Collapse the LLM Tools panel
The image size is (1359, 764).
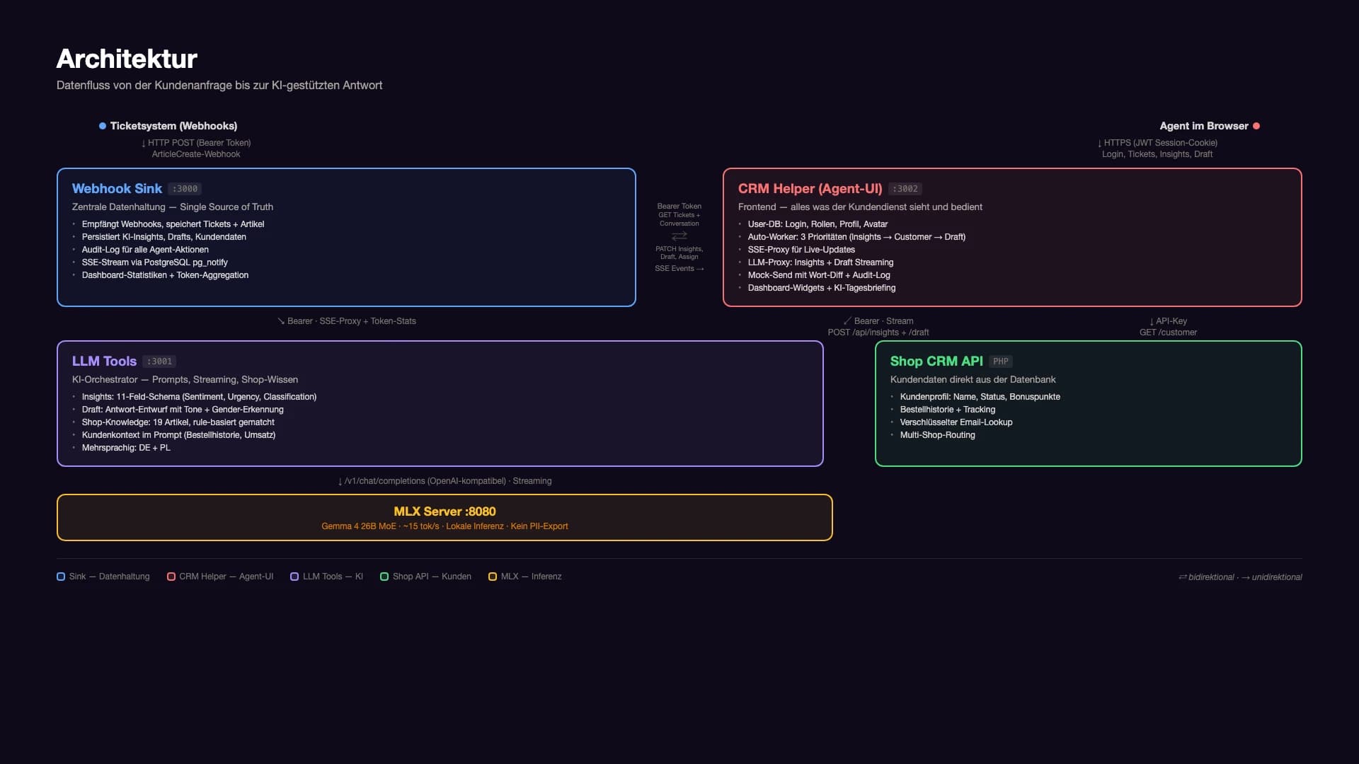tap(440, 403)
